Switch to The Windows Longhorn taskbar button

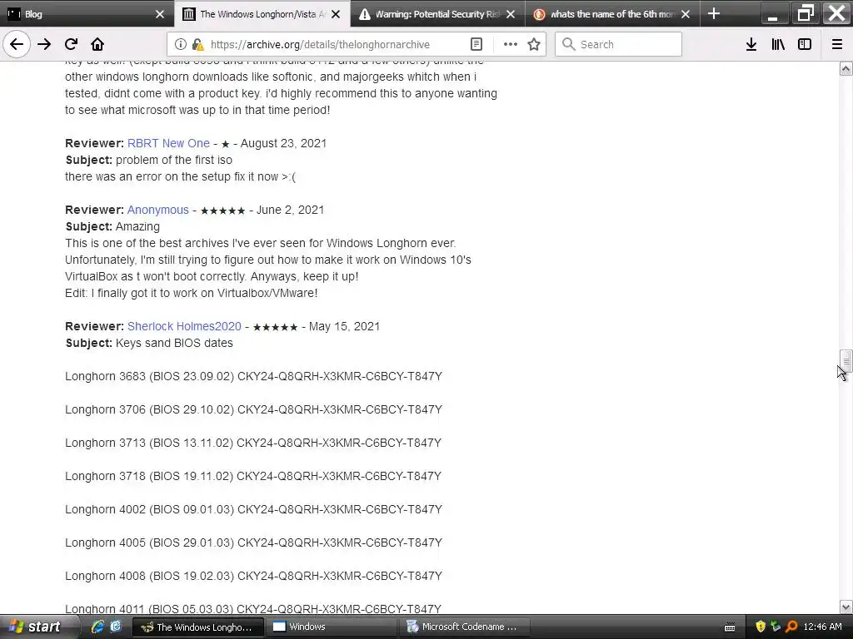[x=198, y=627]
